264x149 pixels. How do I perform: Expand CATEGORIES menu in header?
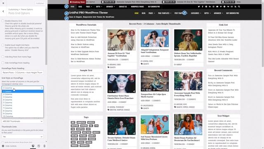[196, 13]
